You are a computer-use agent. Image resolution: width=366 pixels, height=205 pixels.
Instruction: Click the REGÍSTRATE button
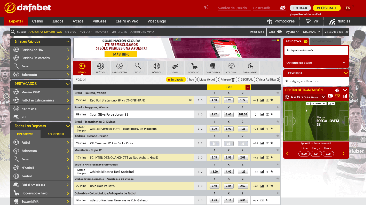327,8
